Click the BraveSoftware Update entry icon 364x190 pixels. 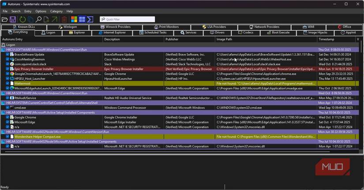pyautogui.click(x=12, y=55)
